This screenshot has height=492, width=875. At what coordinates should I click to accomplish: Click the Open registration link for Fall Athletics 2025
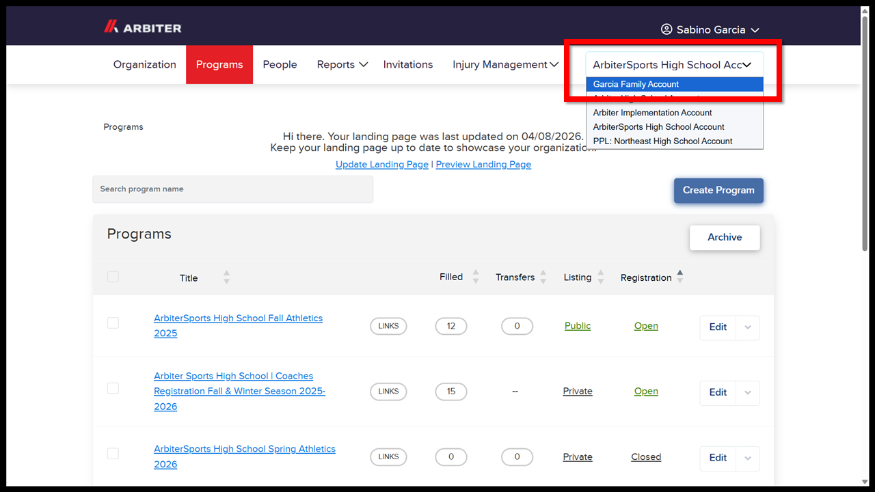pyautogui.click(x=646, y=326)
